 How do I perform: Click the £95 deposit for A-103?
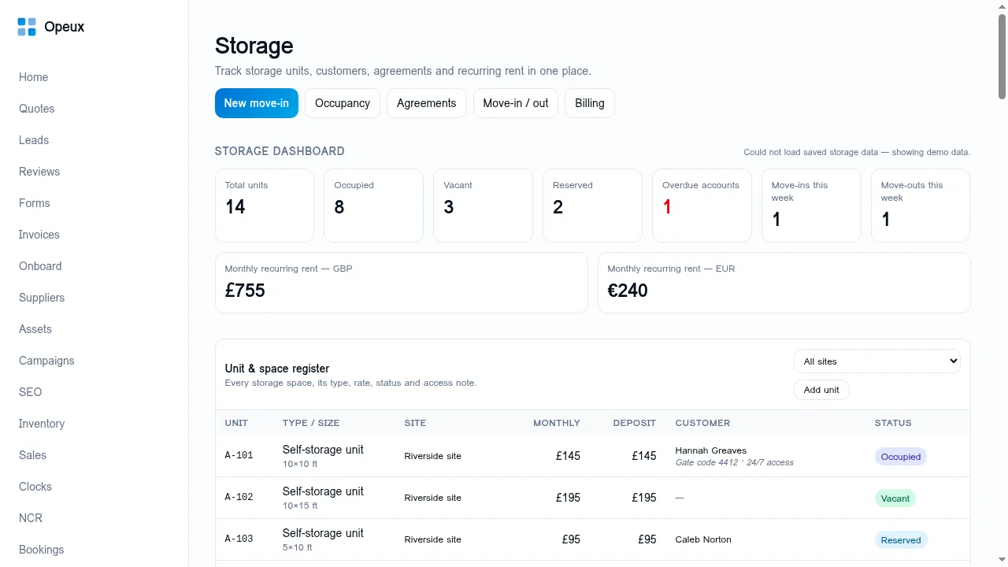pyautogui.click(x=647, y=539)
